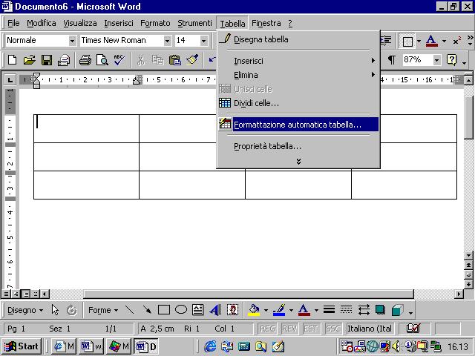Expand border style dropdown arrow
Viewport: 475px width, 356px height.
419,41
